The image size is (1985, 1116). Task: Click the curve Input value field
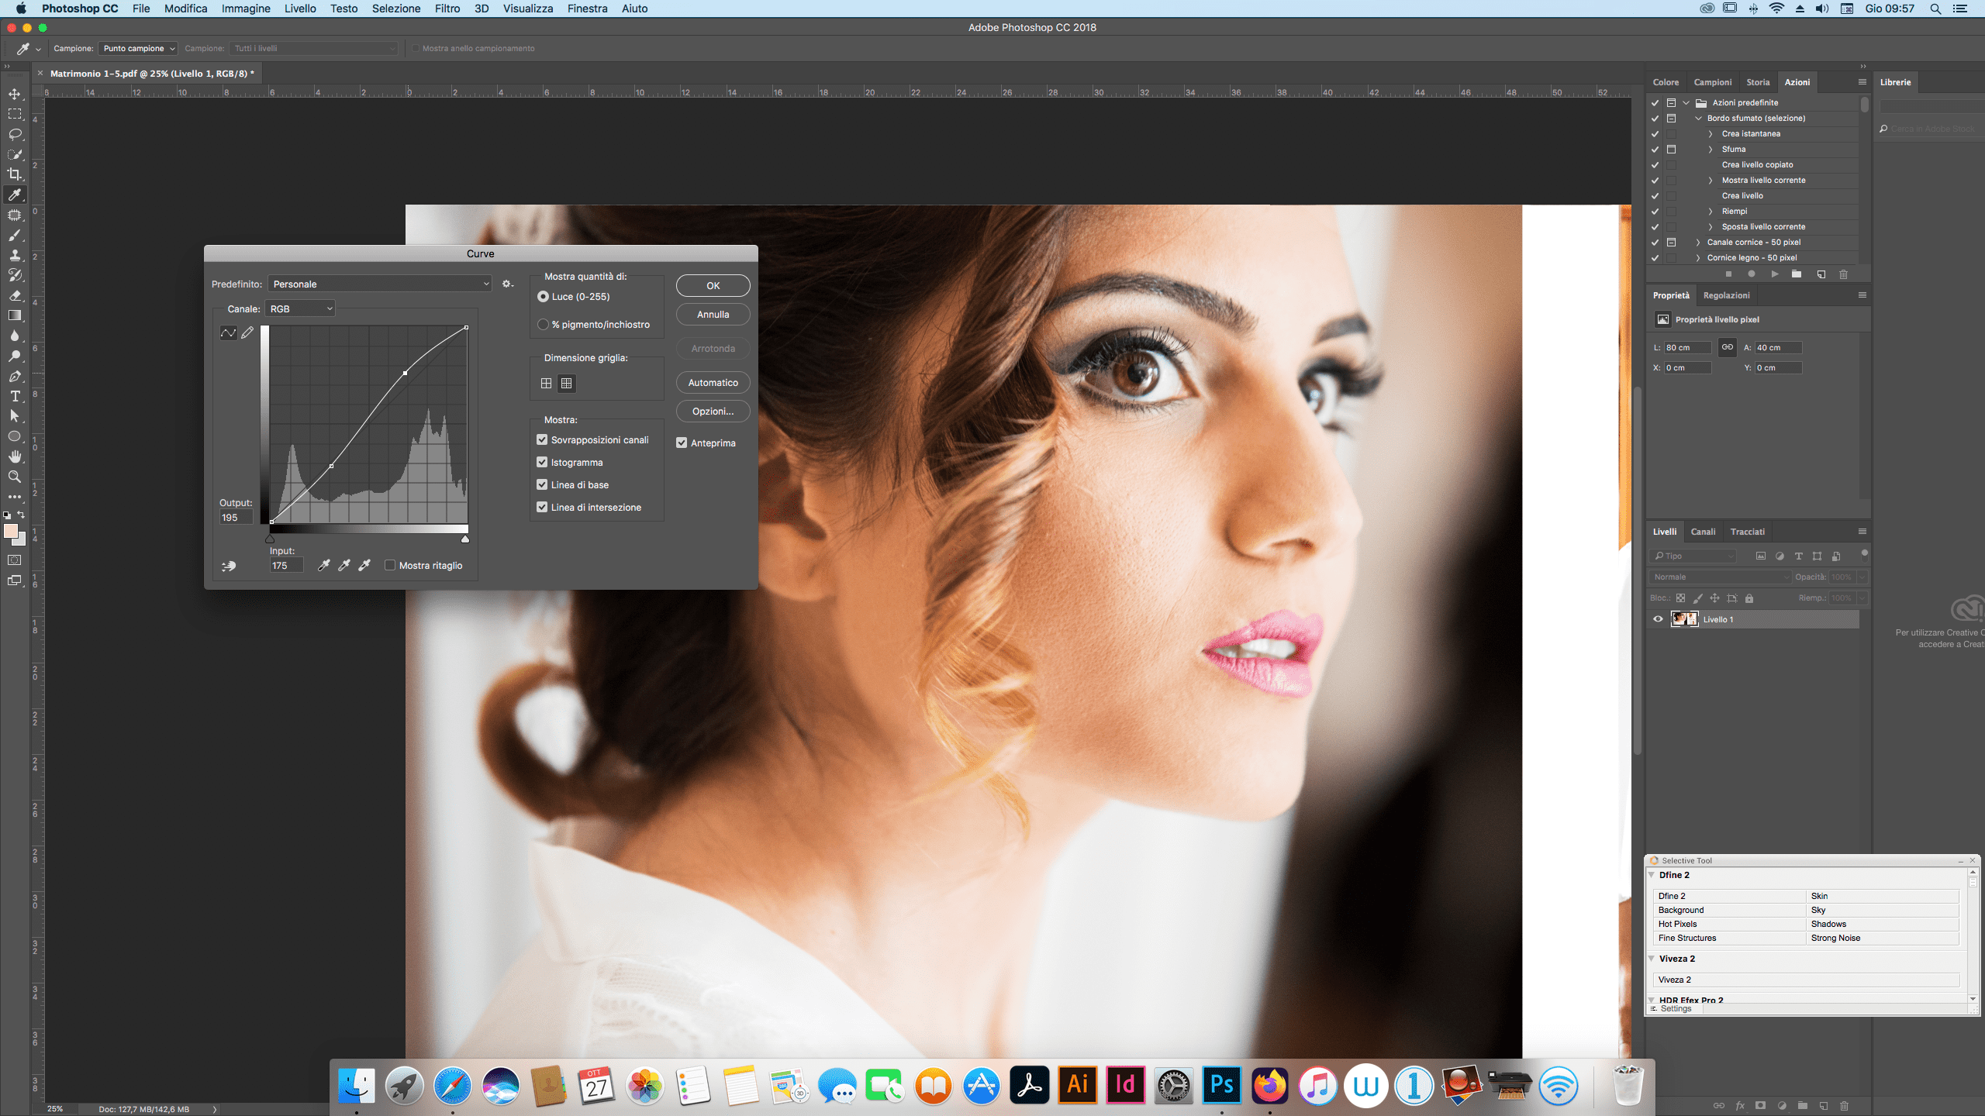coord(286,566)
